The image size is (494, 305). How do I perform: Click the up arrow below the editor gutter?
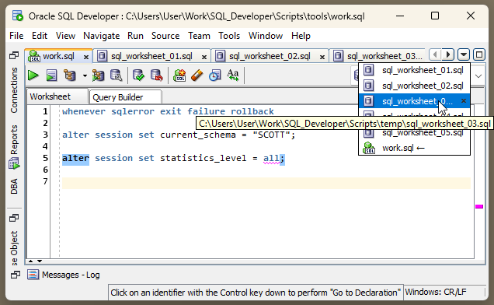click(30, 261)
